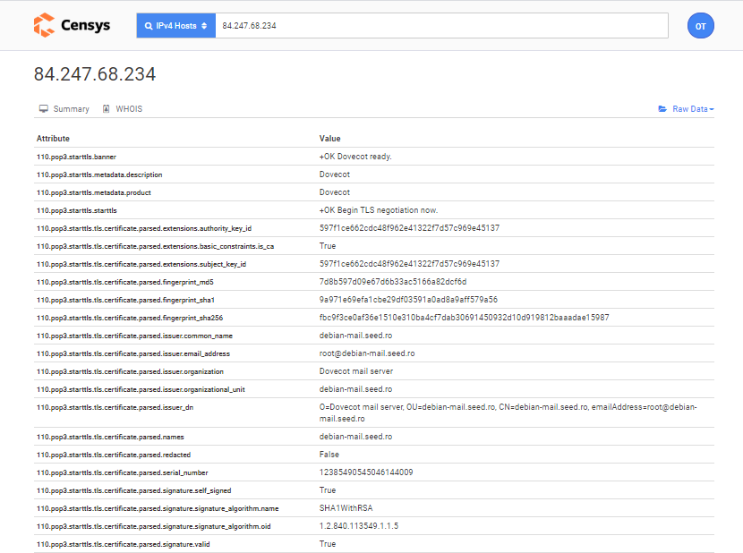Switch to the Summary tab
This screenshot has height=553, width=743.
71,109
